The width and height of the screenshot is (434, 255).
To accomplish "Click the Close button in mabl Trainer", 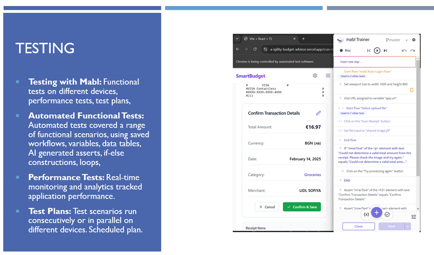I will tap(358, 226).
